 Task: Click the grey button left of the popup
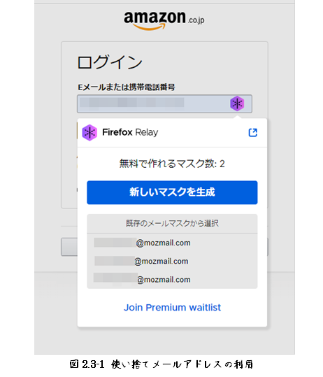tap(69, 247)
